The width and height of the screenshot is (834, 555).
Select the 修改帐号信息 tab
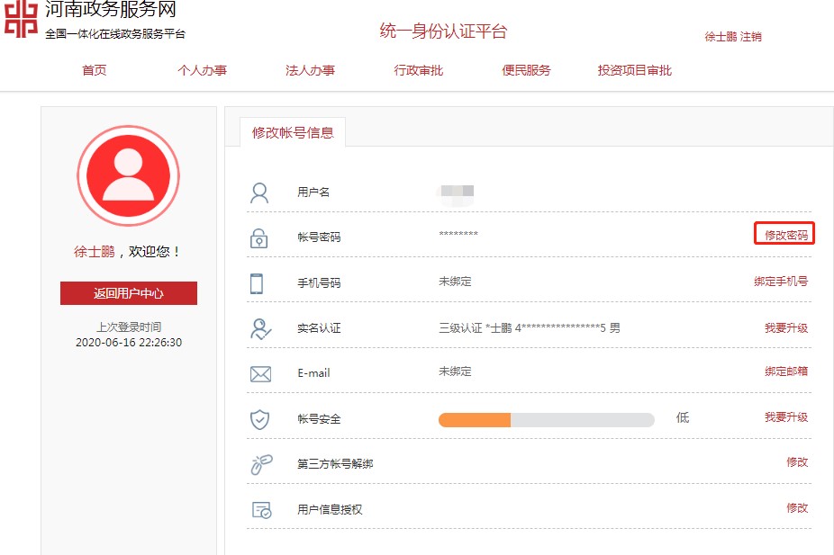point(293,132)
